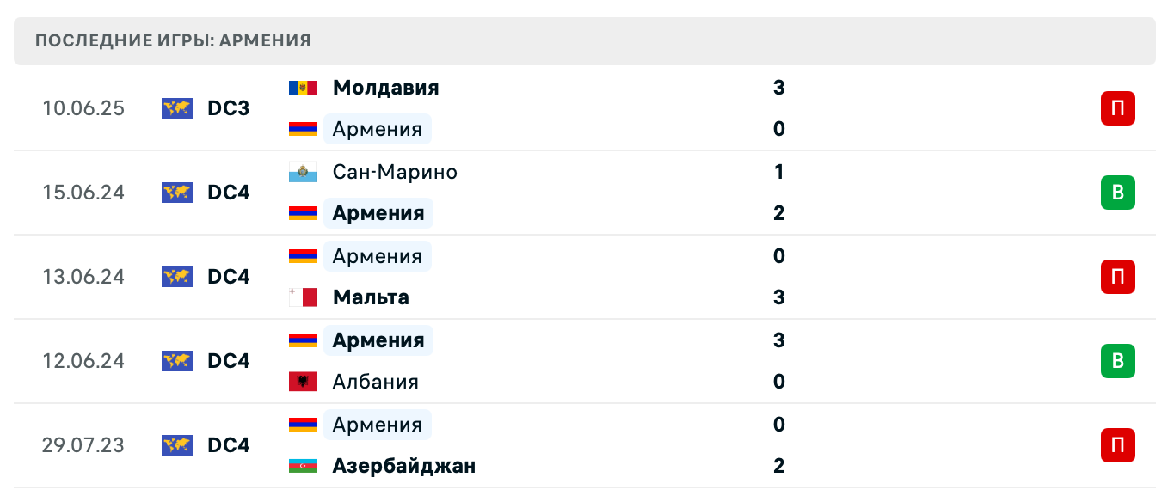Select the Azerbaijan flag icon

tap(303, 465)
